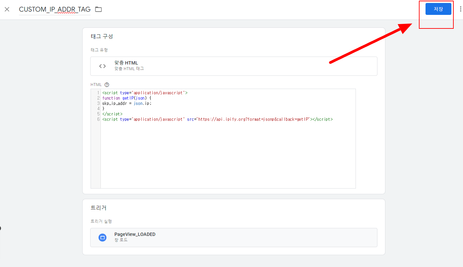Click the api.ipify.org script src line
Screen dimensions: 463x267
pyautogui.click(x=217, y=119)
